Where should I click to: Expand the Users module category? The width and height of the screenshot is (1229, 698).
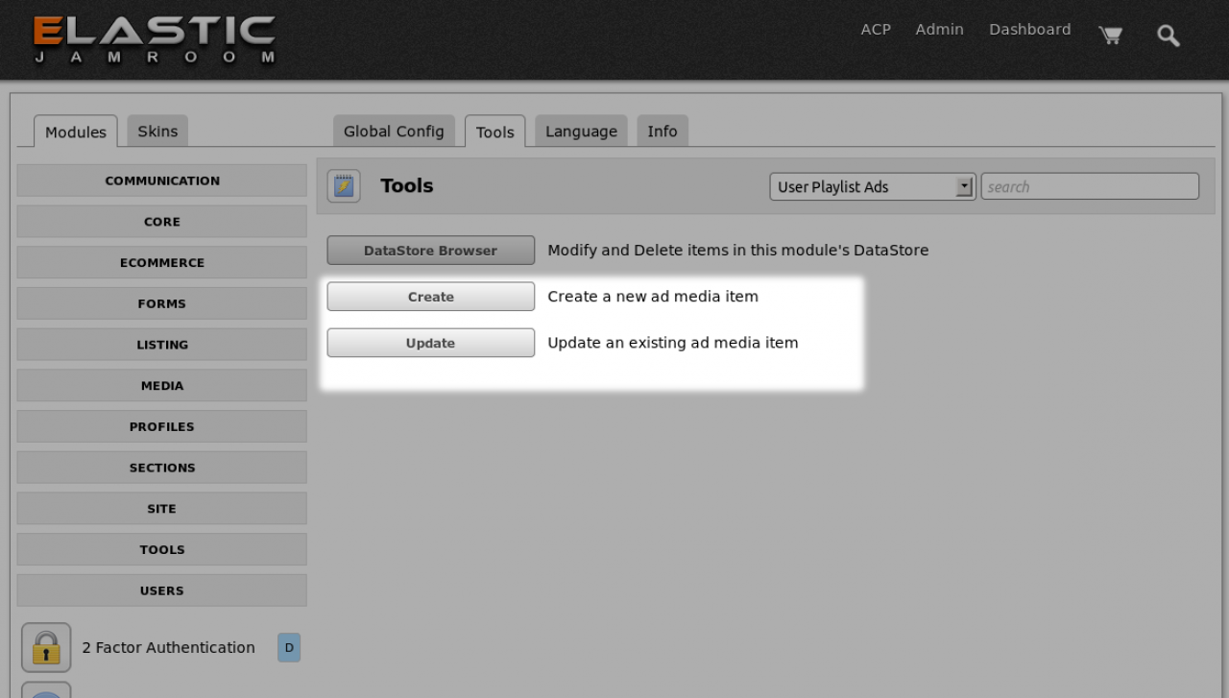point(162,590)
